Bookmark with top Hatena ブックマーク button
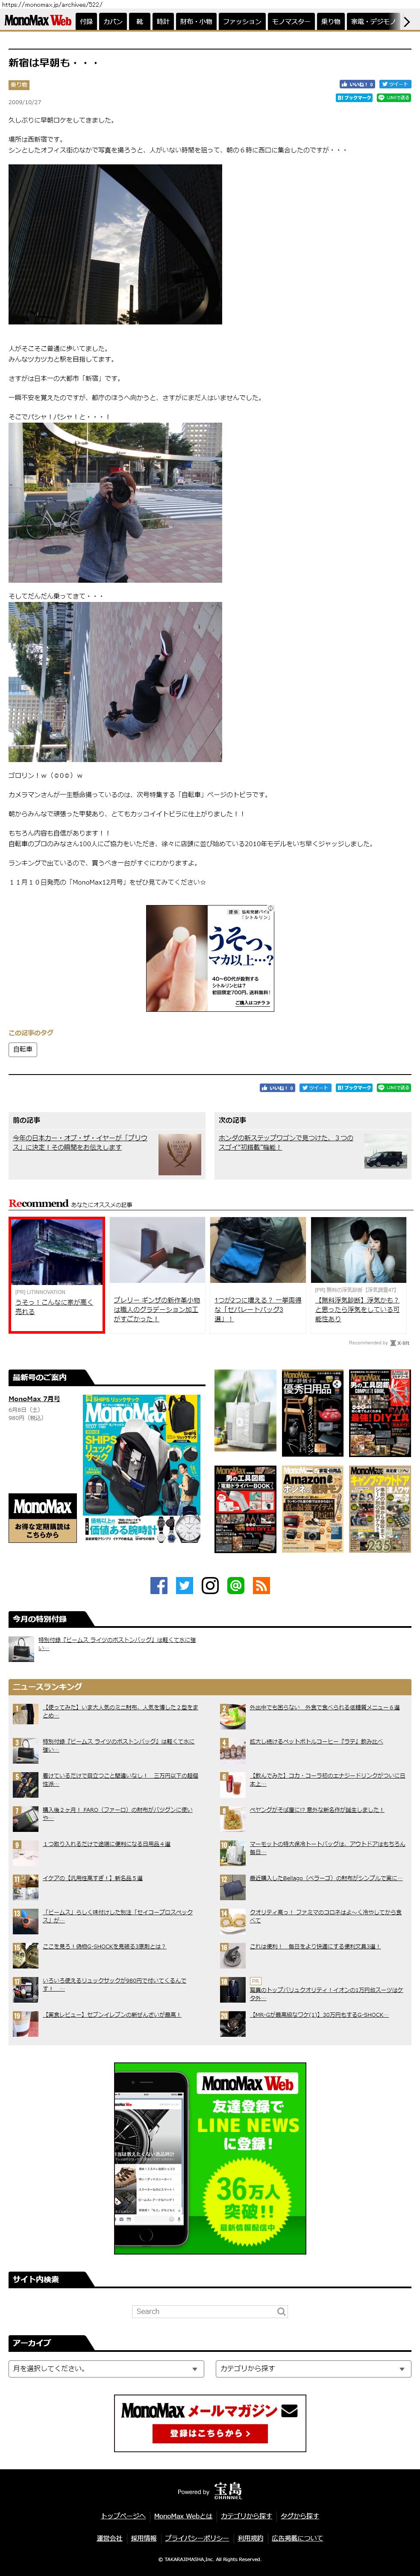Viewport: 420px width, 2576px height. [354, 98]
